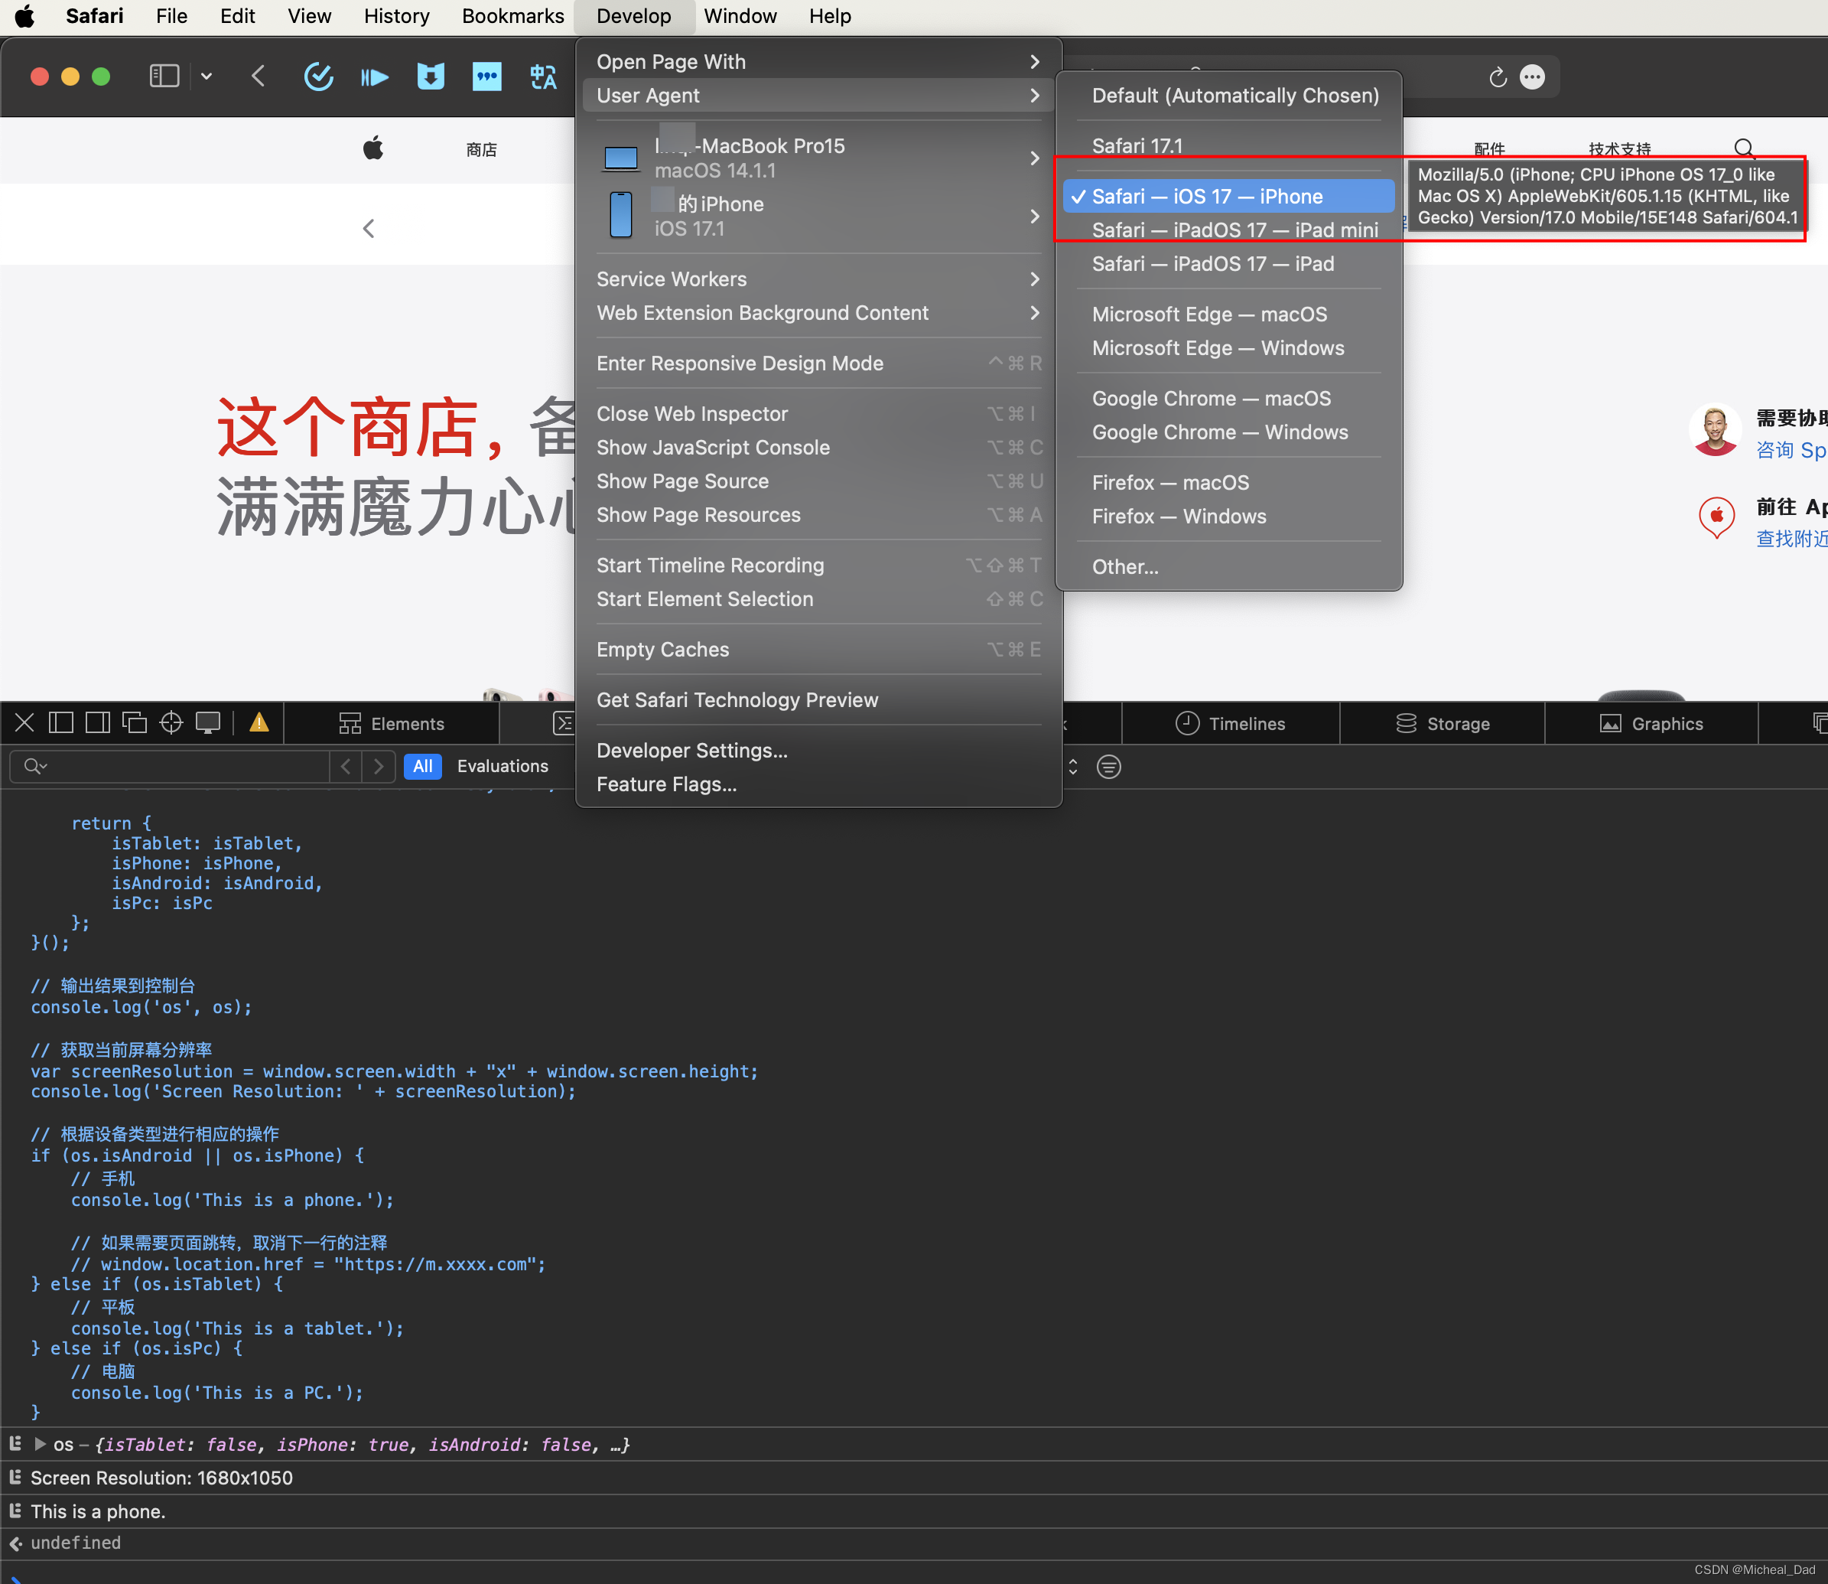1828x1584 pixels.
Task: Click the console filter search field
Action: coord(177,767)
